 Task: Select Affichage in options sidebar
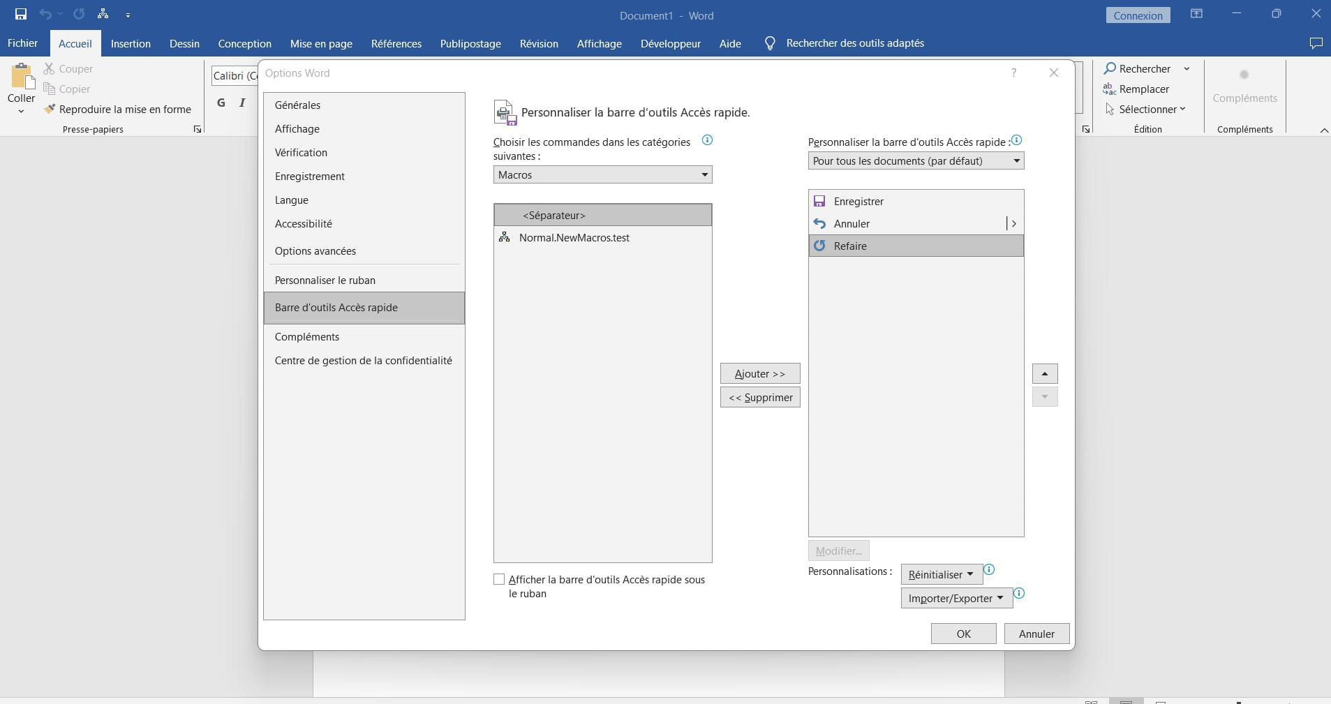pos(364,129)
